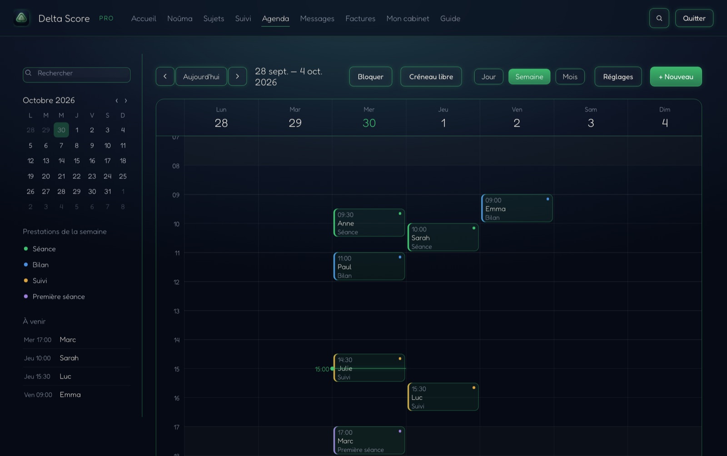This screenshot has width=727, height=456.
Task: Open Sarah 10:00 Séance appointment in calendar
Action: pos(443,237)
